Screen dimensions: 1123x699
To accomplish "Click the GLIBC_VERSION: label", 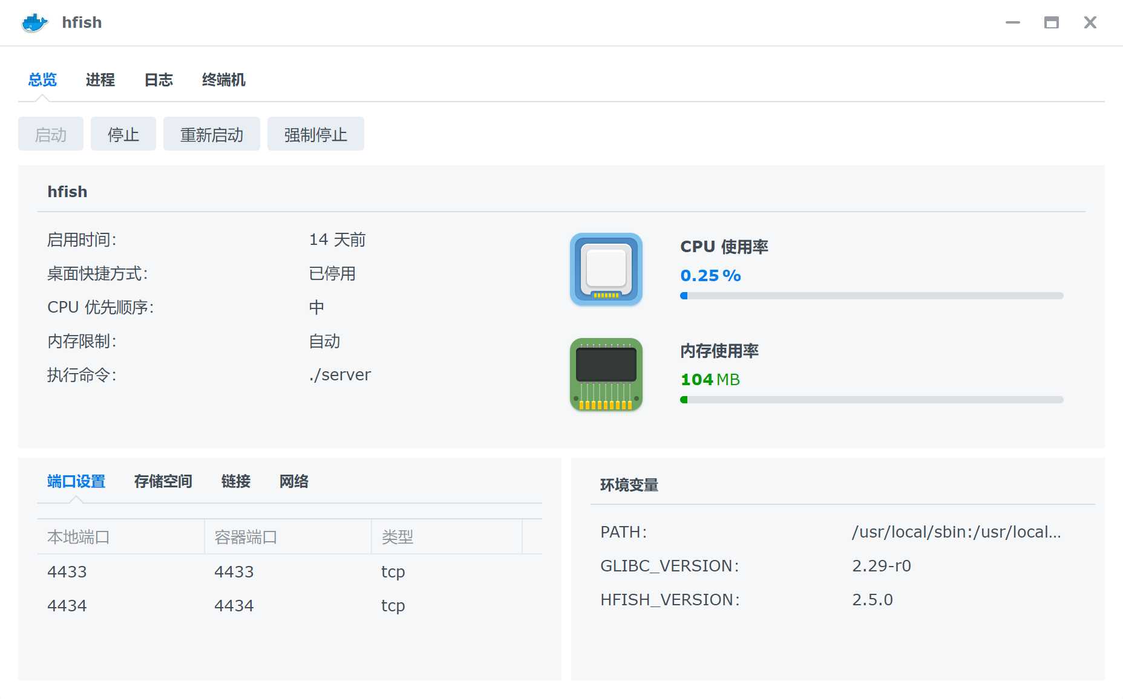I will coord(670,566).
